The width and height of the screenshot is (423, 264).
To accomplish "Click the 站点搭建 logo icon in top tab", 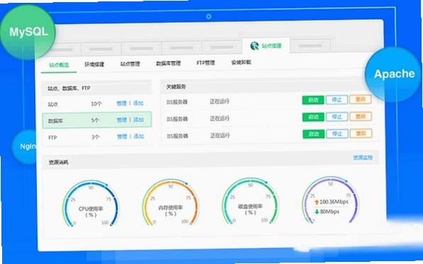I will tap(254, 46).
